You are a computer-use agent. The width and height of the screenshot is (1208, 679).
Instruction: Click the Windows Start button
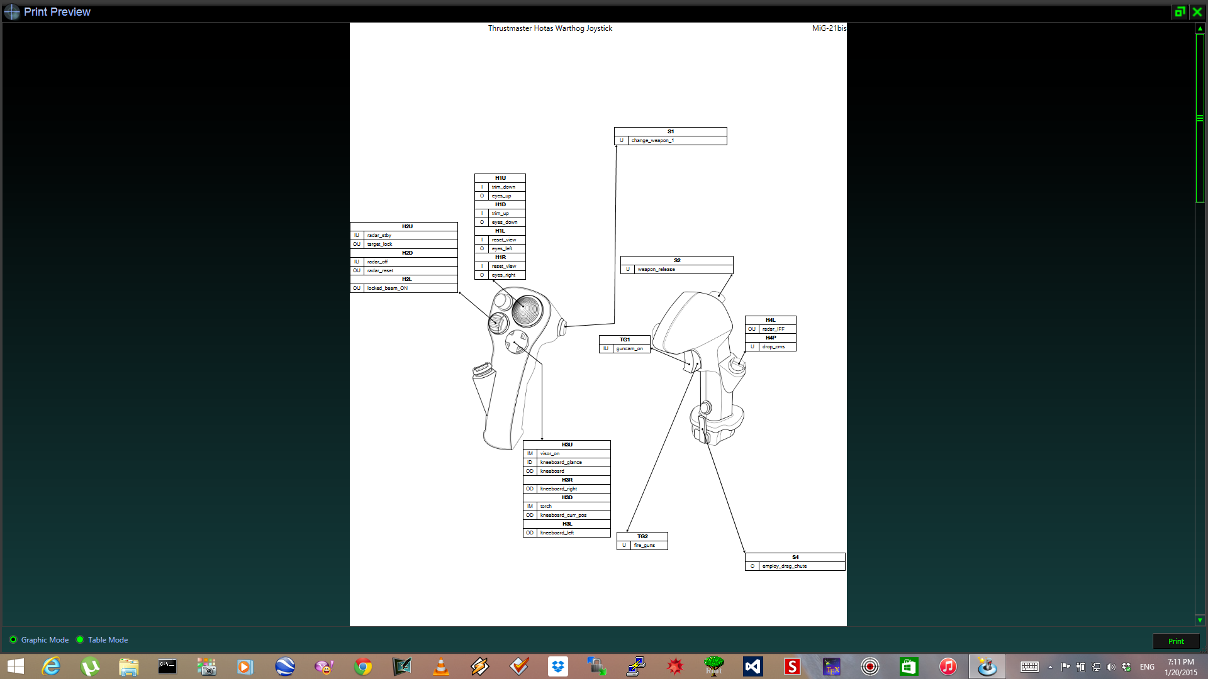pyautogui.click(x=15, y=666)
